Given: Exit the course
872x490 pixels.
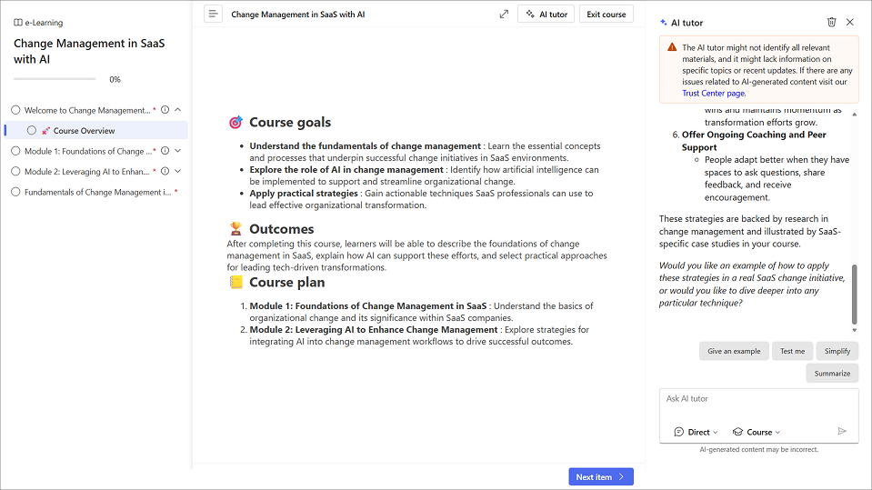Looking at the screenshot, I should coord(606,14).
